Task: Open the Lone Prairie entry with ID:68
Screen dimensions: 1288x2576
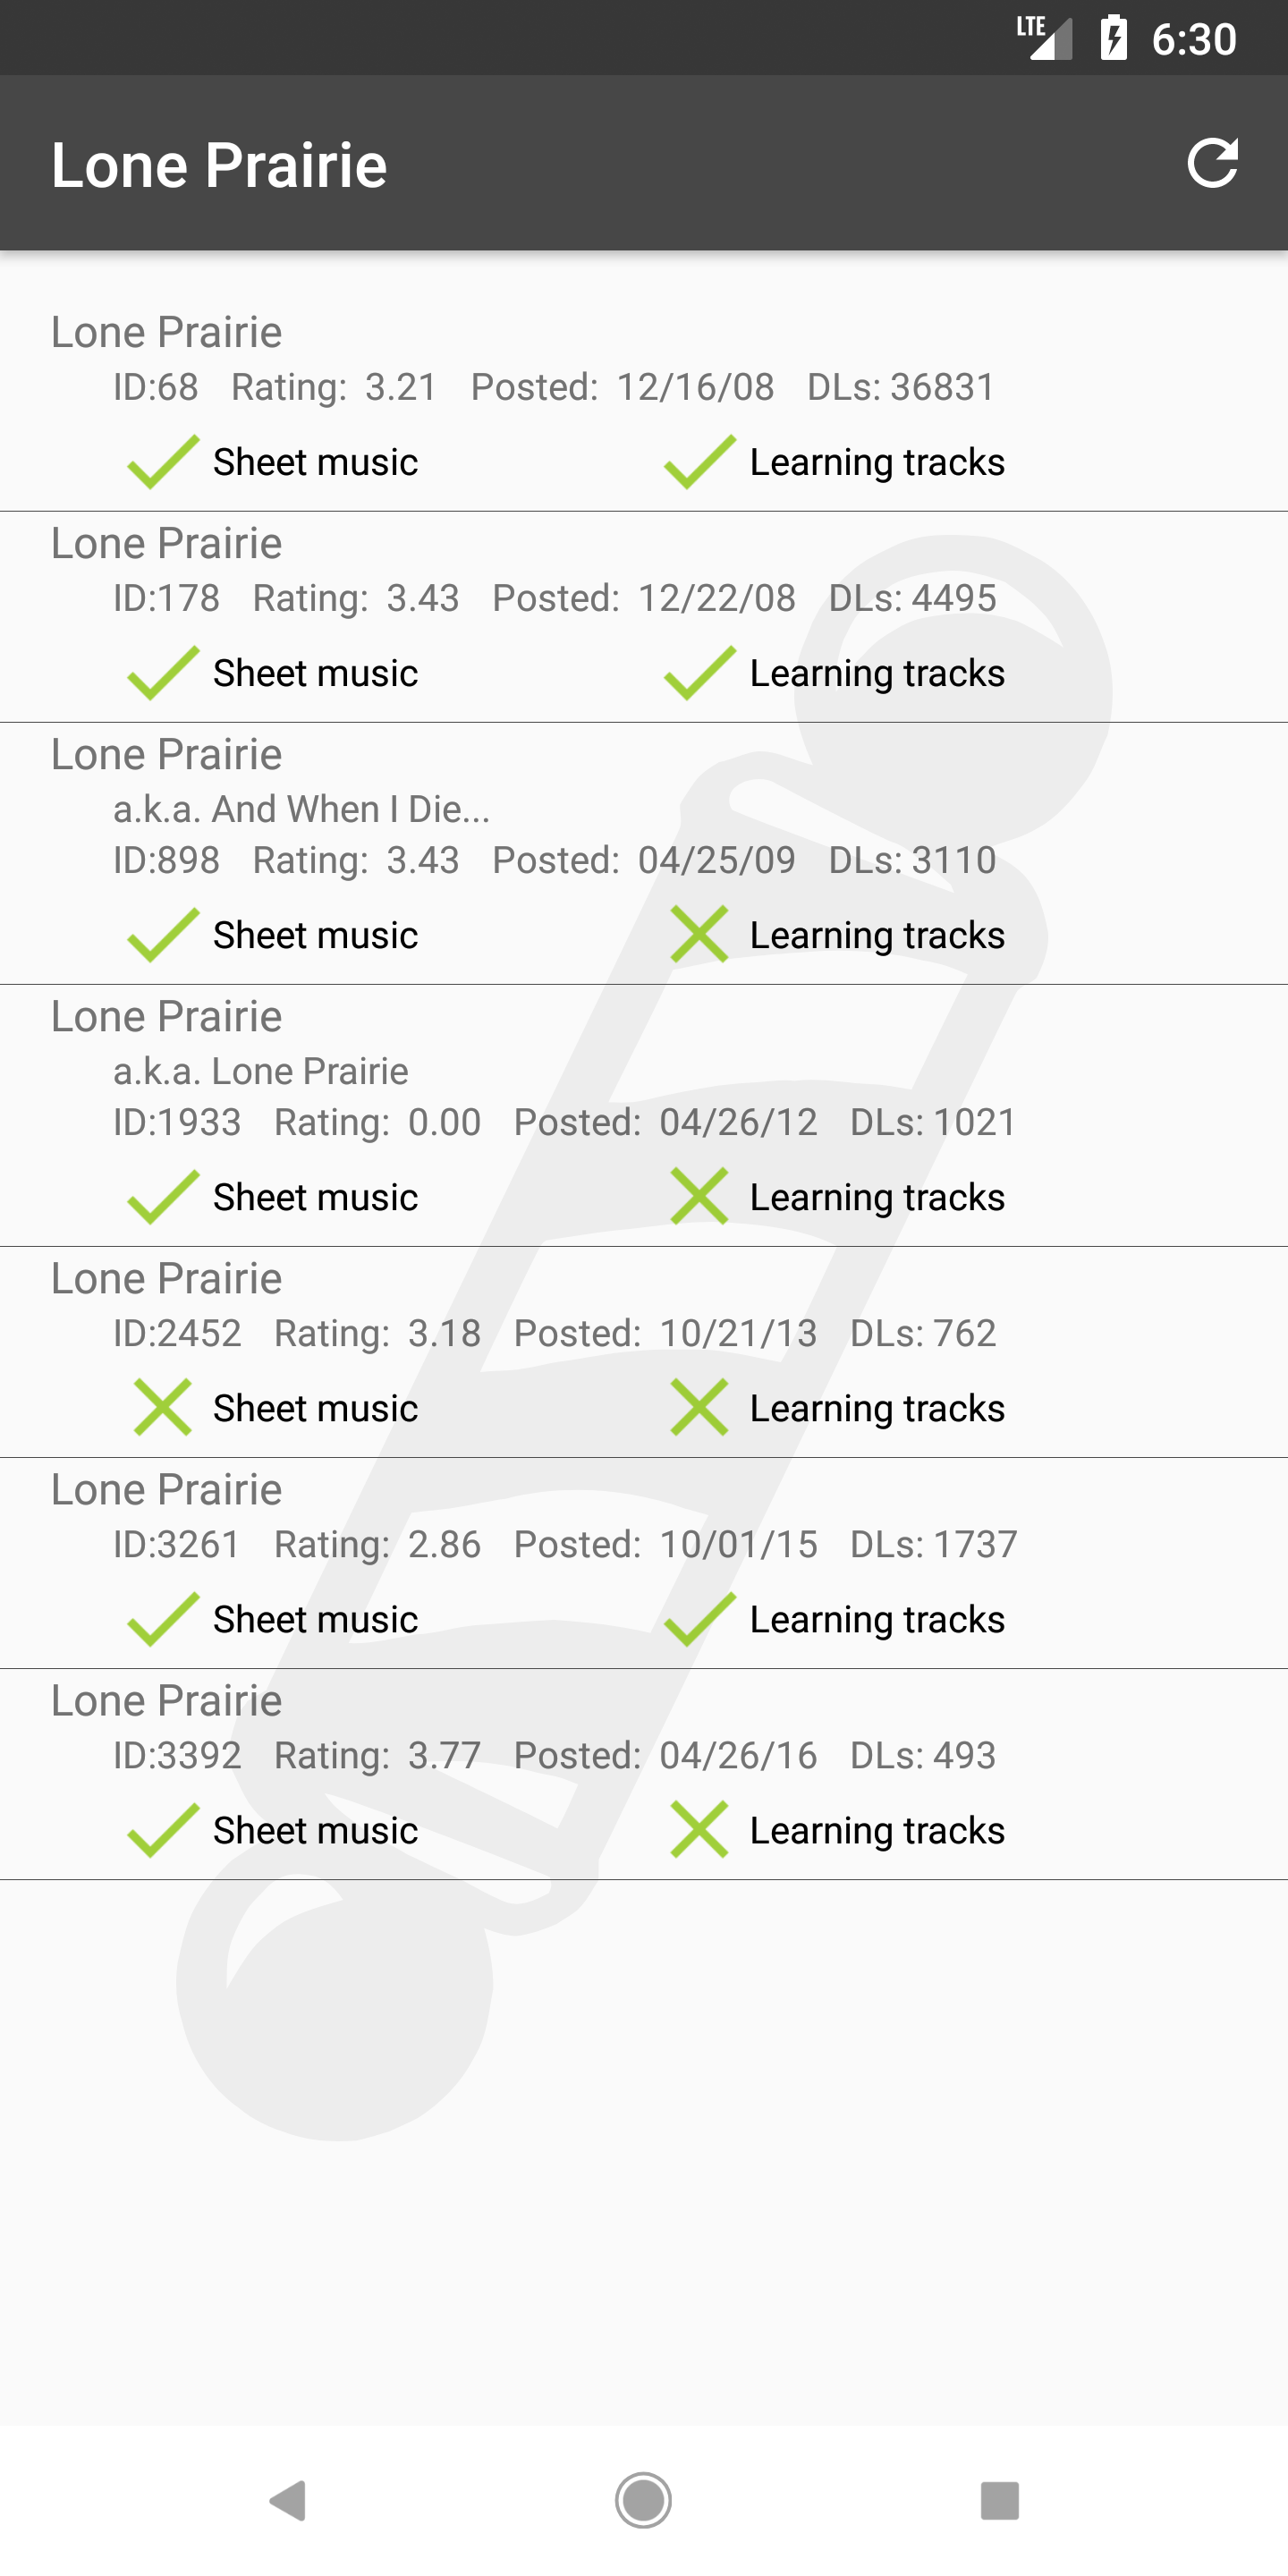Action: [x=644, y=406]
